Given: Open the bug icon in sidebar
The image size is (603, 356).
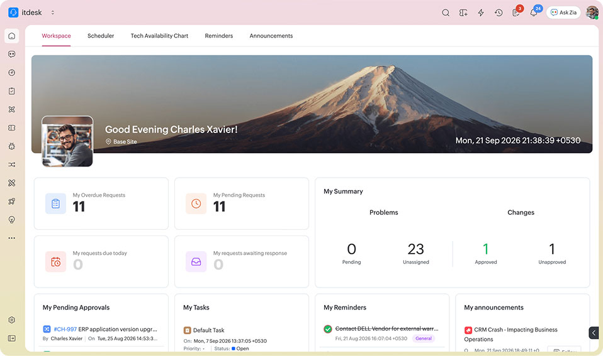Looking at the screenshot, I should pos(12,146).
